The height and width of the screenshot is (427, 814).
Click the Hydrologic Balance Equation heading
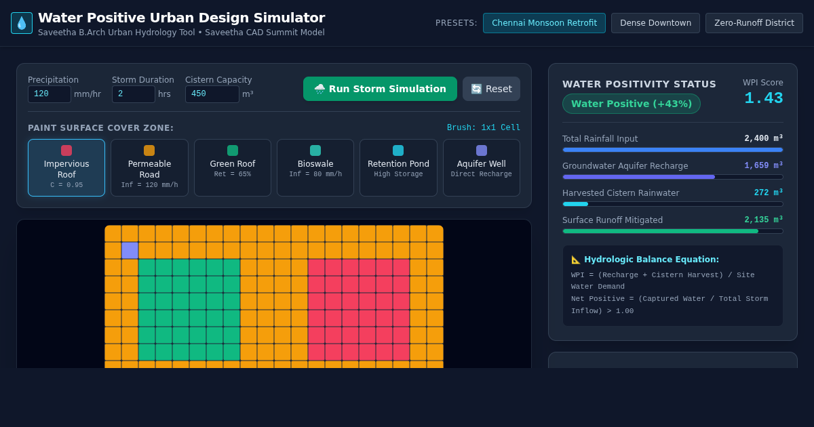tap(645, 260)
